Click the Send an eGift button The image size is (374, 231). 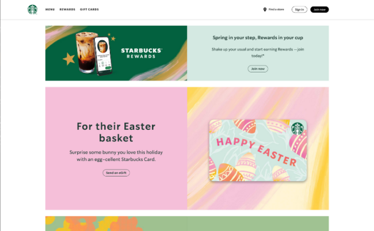tap(116, 173)
